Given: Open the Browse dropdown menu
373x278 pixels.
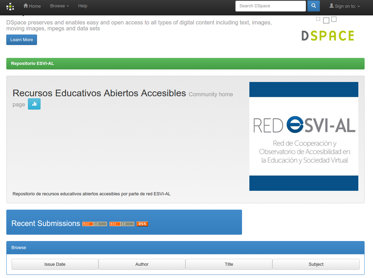Looking at the screenshot, I should [x=59, y=6].
